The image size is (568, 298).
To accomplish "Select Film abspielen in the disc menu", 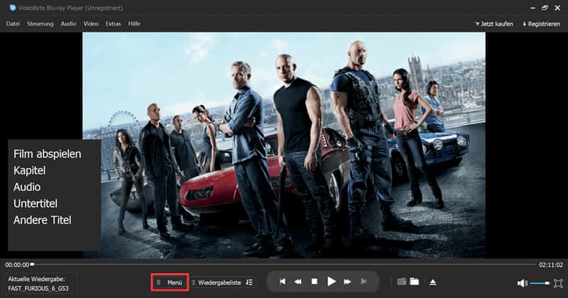I will tap(47, 154).
